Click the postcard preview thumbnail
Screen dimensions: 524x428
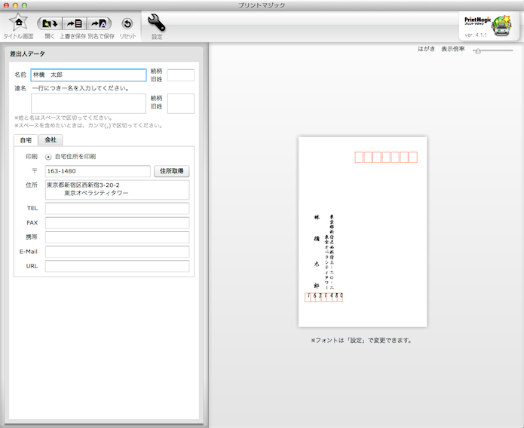click(363, 231)
